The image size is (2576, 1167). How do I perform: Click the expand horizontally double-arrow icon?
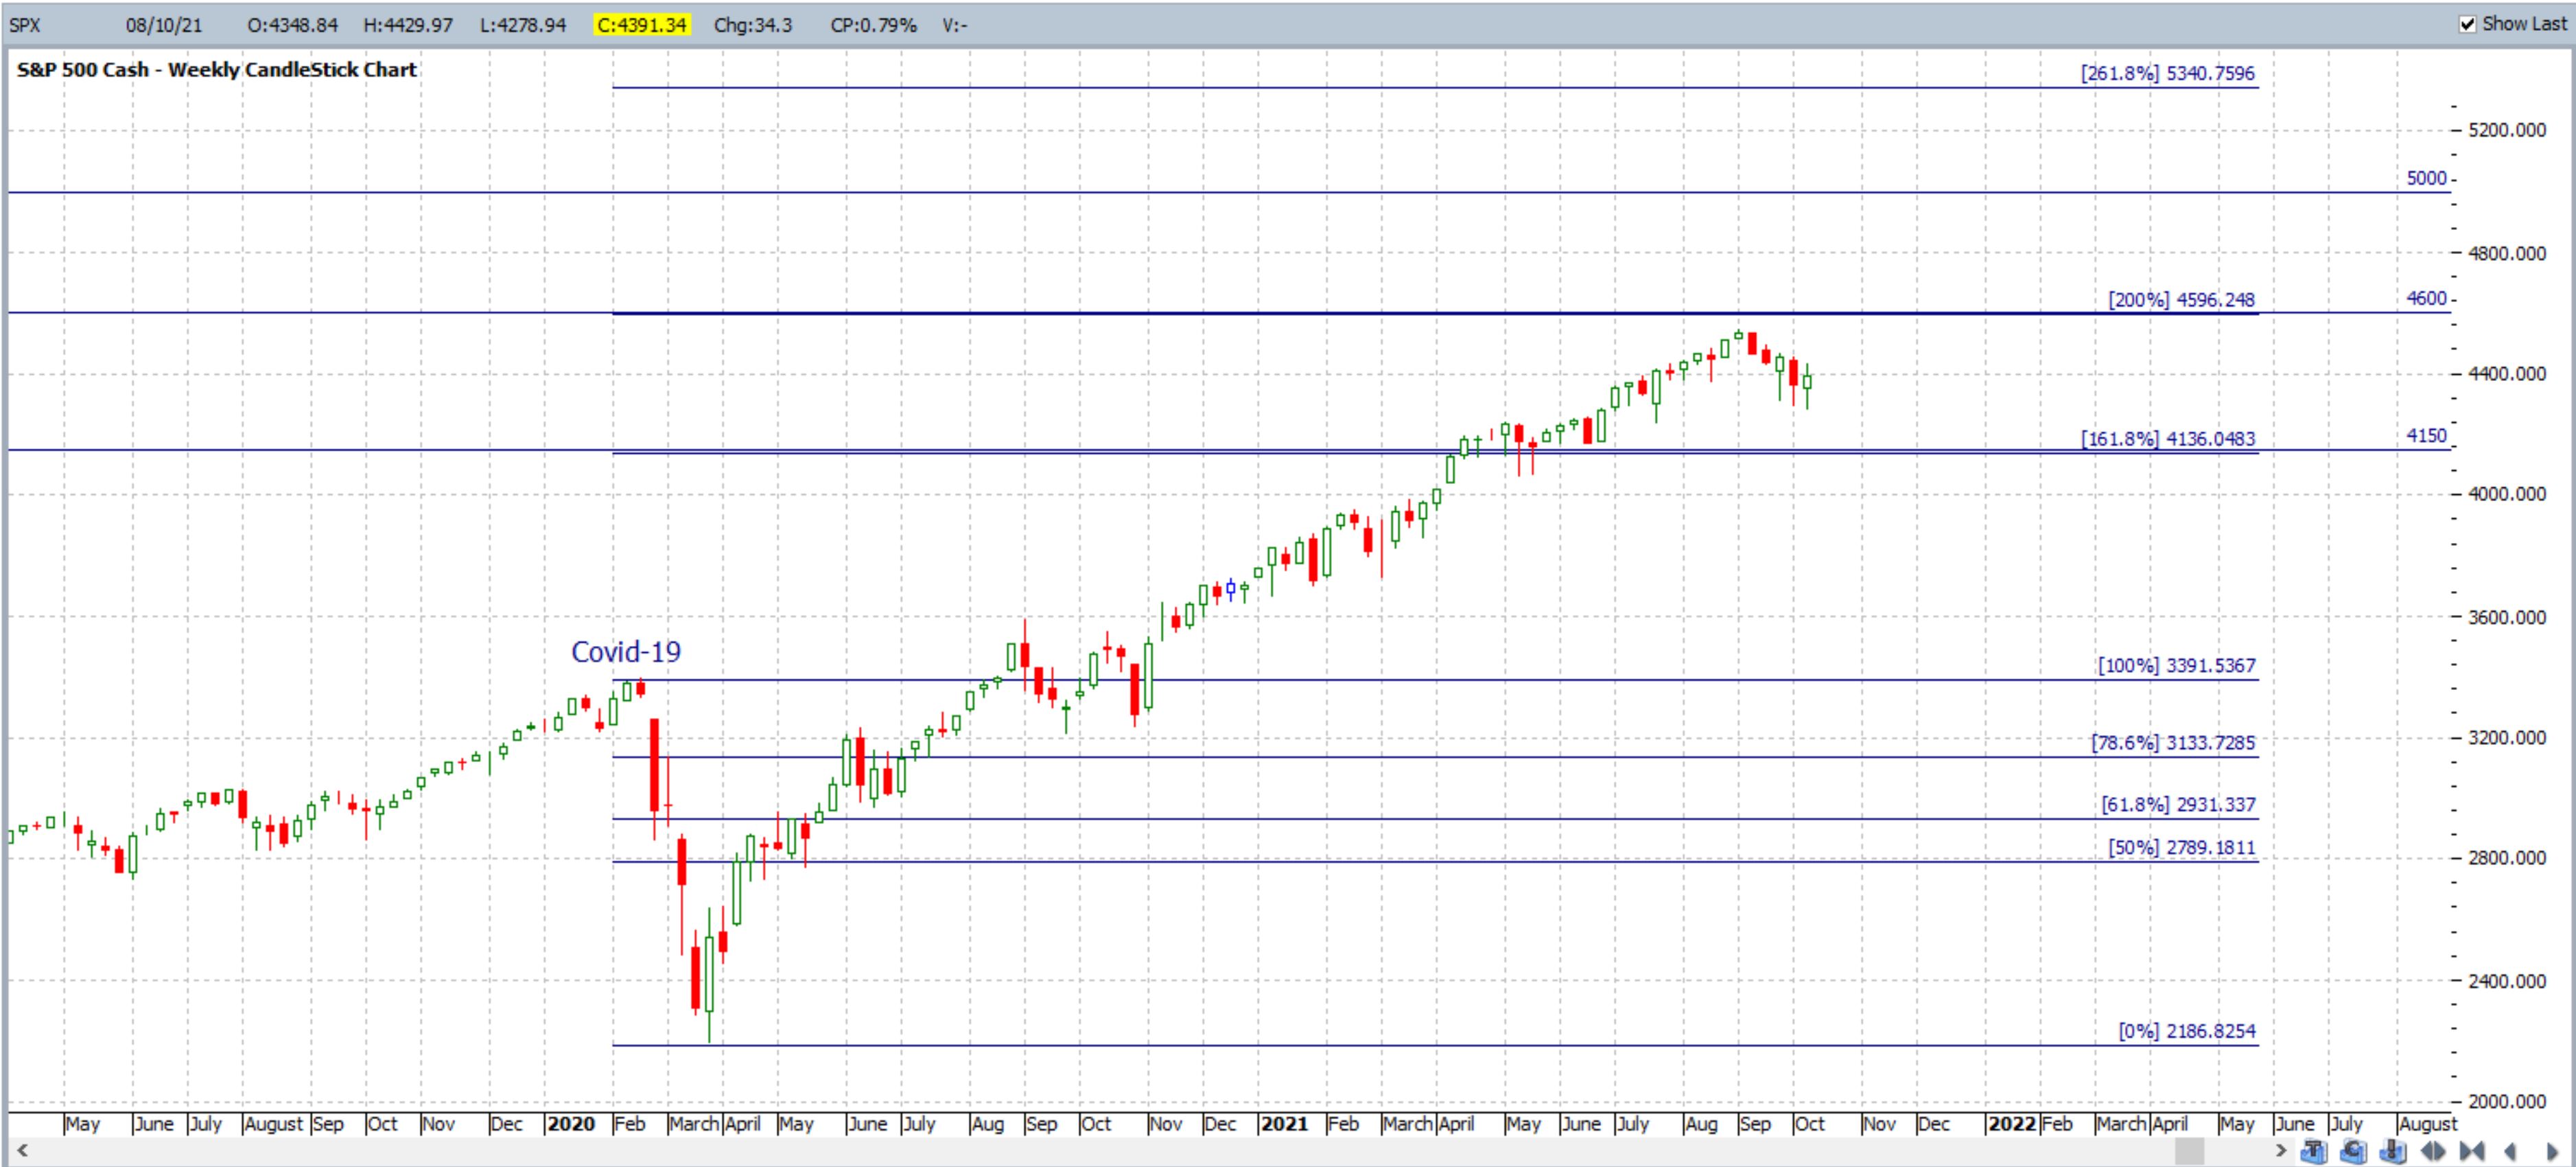pos(2433,1152)
